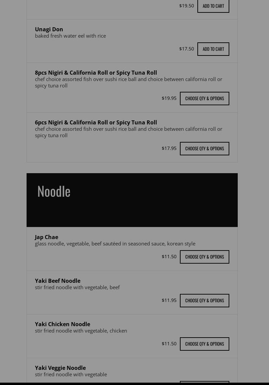The image size is (269, 385).
Task: Add the $19.50 item to cart
Action: click(213, 6)
